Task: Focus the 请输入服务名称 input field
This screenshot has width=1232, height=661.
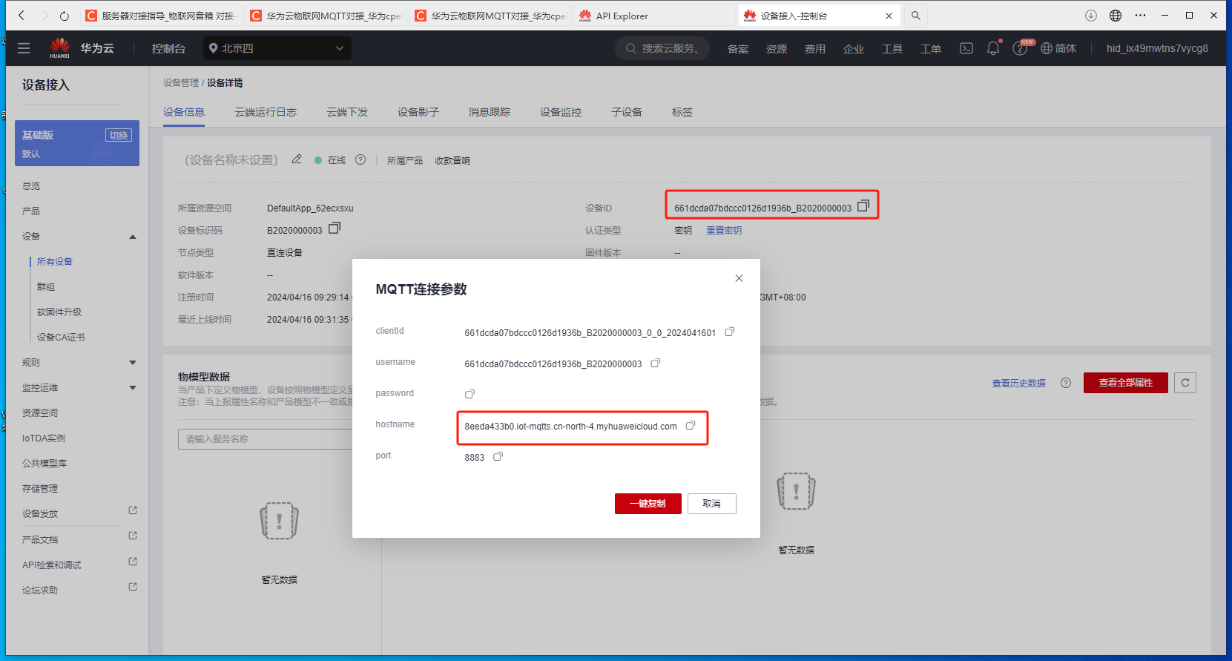Action: pyautogui.click(x=266, y=439)
